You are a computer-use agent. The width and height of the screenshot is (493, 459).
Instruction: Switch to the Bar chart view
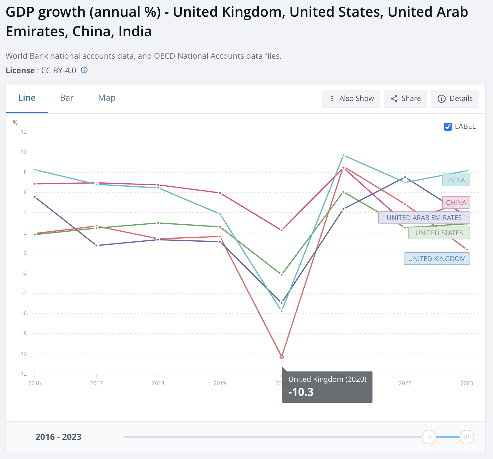point(66,98)
